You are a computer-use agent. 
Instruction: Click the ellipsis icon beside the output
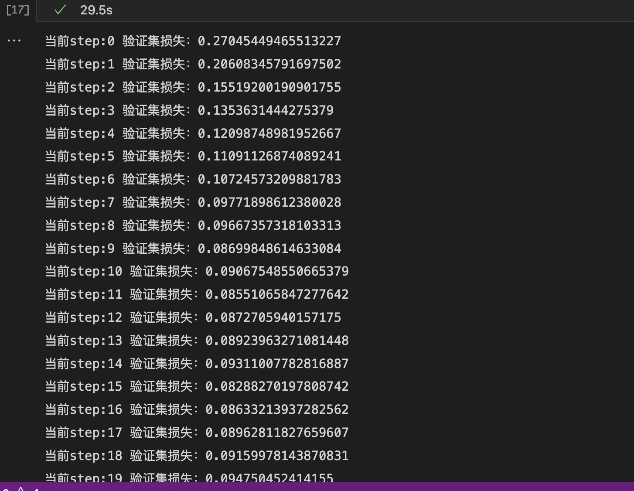click(x=14, y=40)
